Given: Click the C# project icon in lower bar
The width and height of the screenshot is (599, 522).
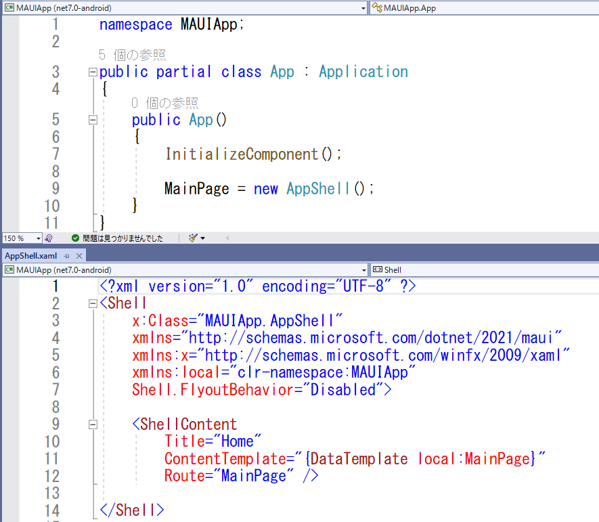Looking at the screenshot, I should tap(9, 269).
